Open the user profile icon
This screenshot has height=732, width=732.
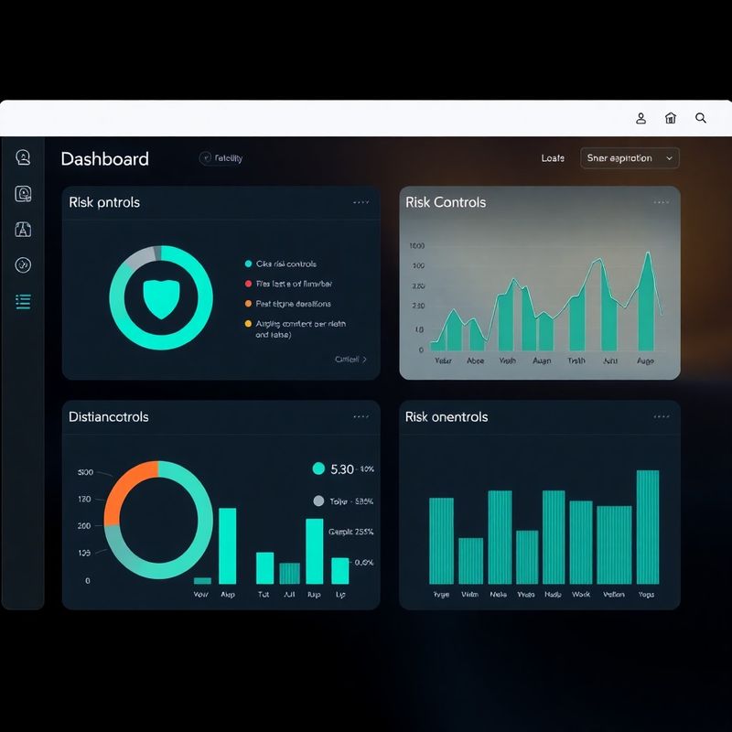tap(641, 118)
